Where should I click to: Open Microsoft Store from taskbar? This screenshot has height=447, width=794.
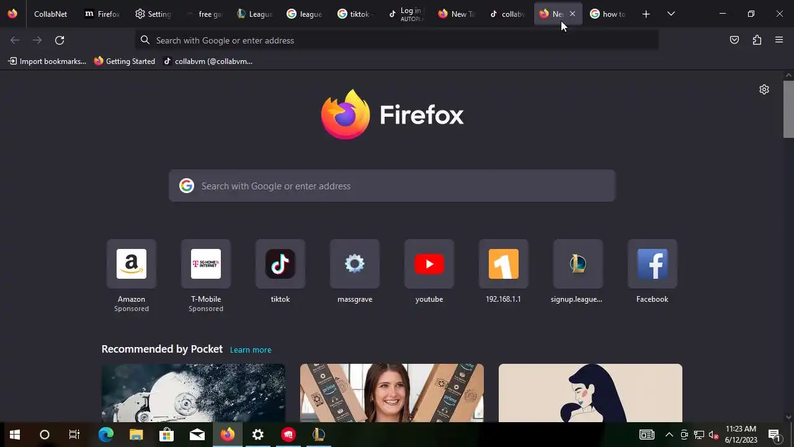(167, 435)
